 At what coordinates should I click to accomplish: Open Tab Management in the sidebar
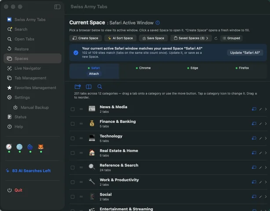(33, 78)
